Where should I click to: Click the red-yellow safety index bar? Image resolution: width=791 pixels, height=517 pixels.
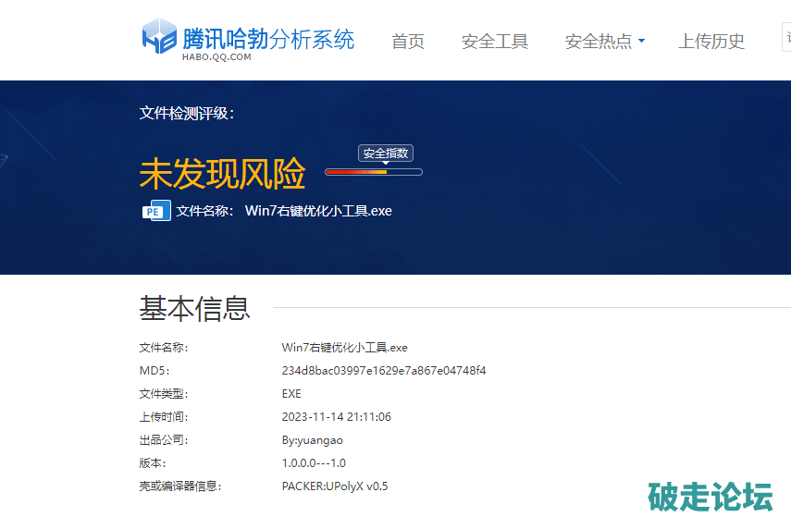coord(374,172)
